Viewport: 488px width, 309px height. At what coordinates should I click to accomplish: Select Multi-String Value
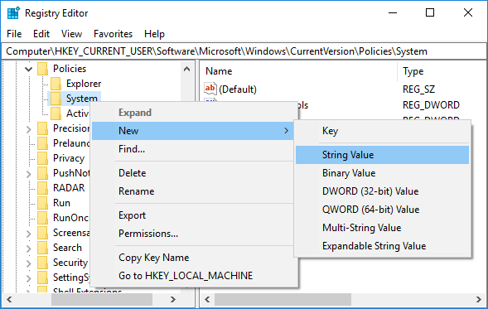click(382, 228)
